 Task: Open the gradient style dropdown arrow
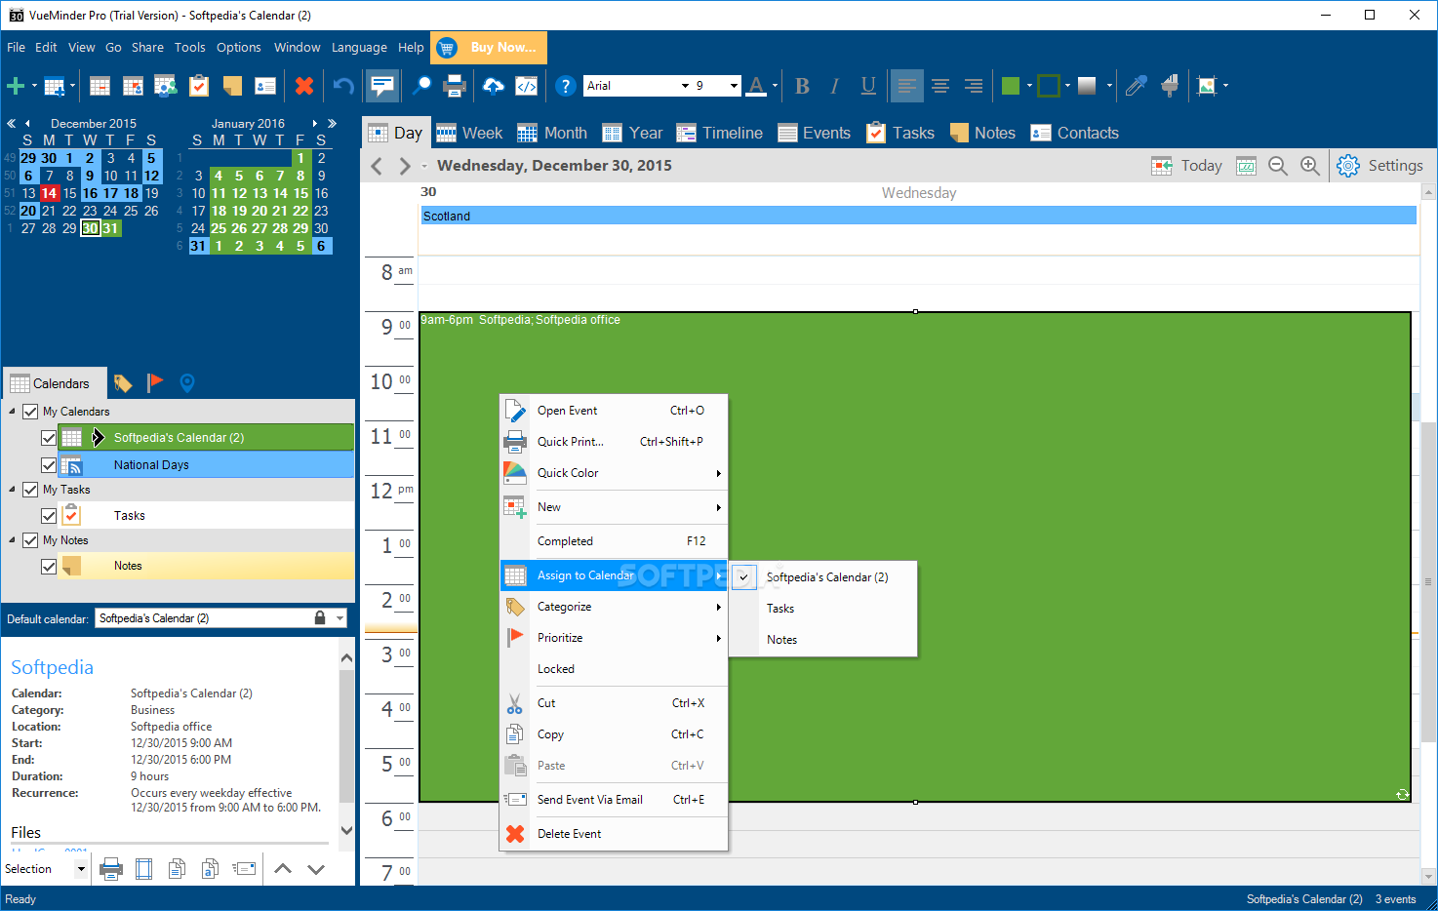pos(1109,86)
